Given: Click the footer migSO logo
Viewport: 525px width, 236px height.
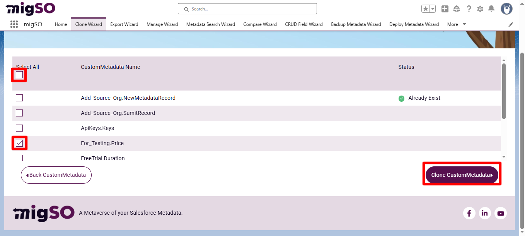Looking at the screenshot, I should [x=43, y=212].
